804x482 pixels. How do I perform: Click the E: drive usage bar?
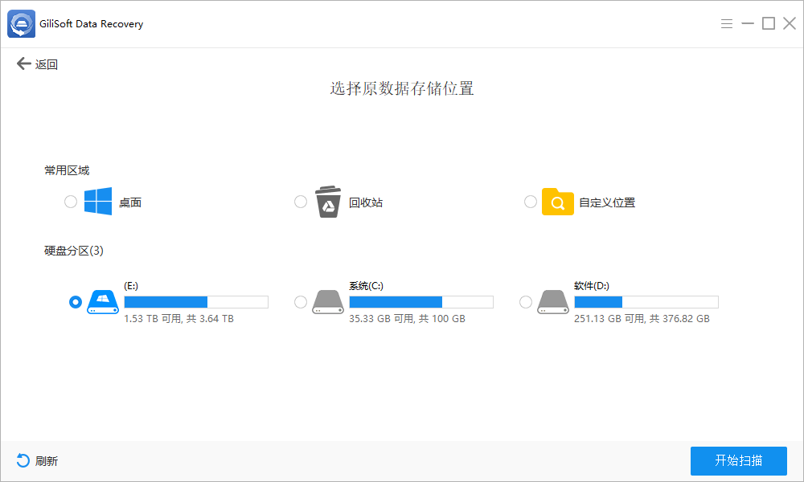click(x=196, y=302)
